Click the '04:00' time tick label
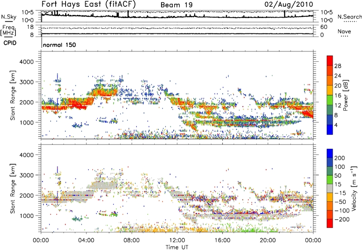The height and width of the screenshot is (250, 362). pos(86,241)
